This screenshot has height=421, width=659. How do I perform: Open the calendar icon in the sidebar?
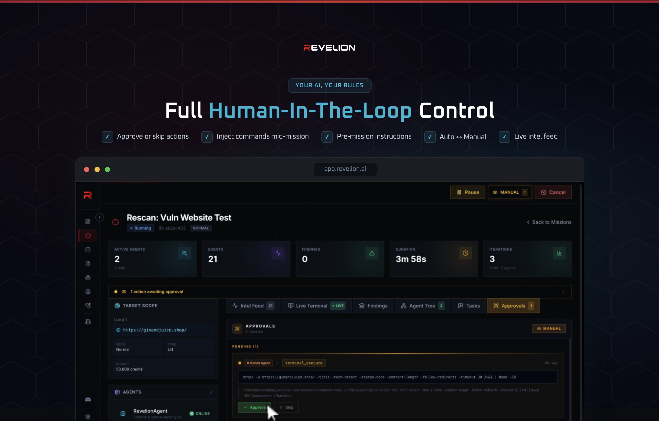[x=88, y=249]
